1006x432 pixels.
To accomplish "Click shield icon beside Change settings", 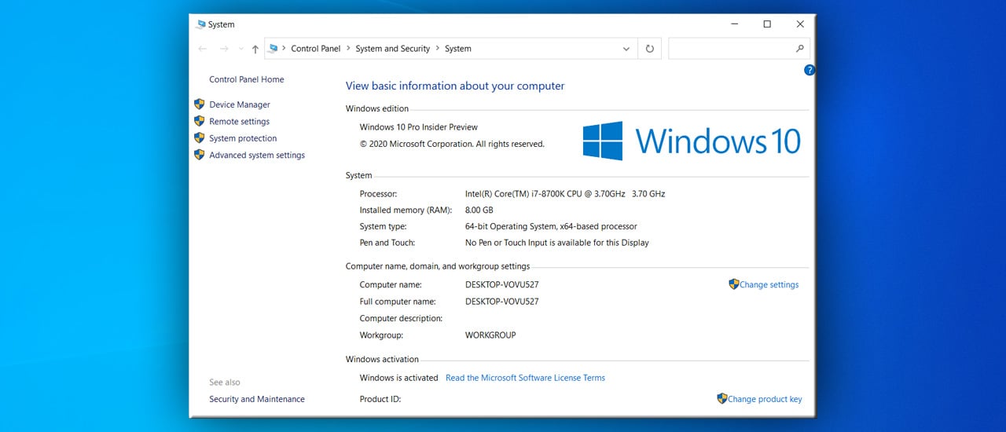I will click(734, 284).
